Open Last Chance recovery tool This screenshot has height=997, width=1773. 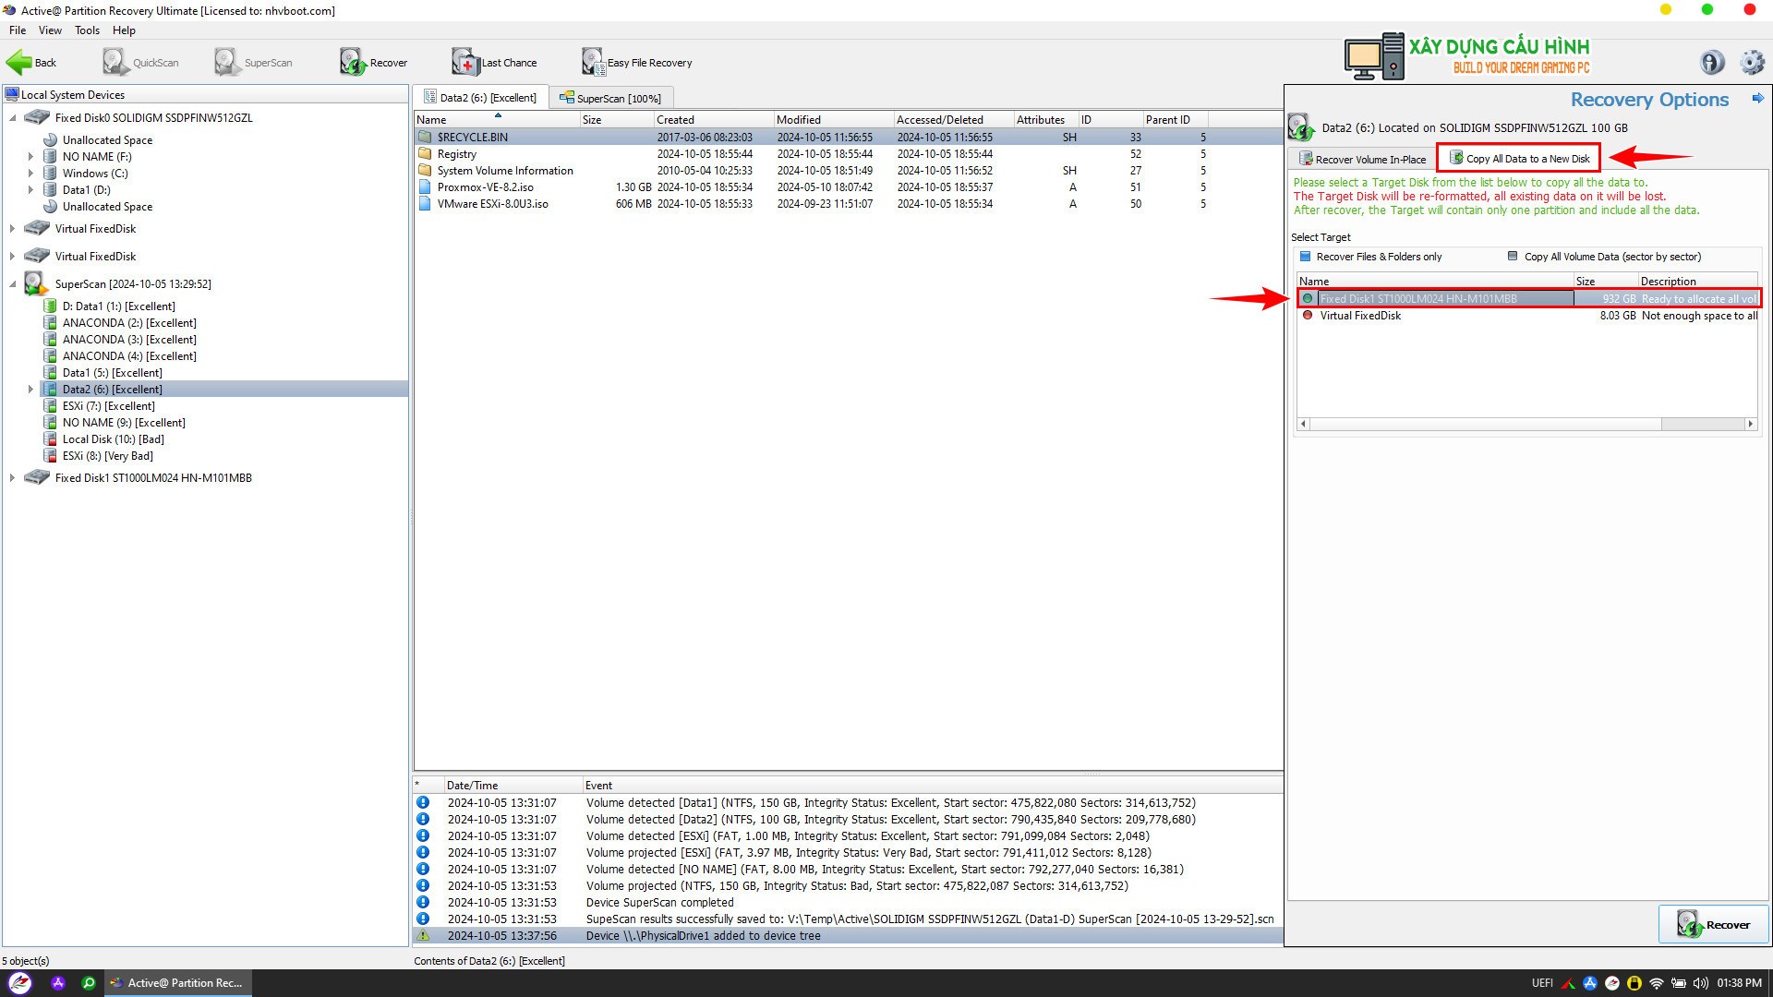[x=494, y=63]
